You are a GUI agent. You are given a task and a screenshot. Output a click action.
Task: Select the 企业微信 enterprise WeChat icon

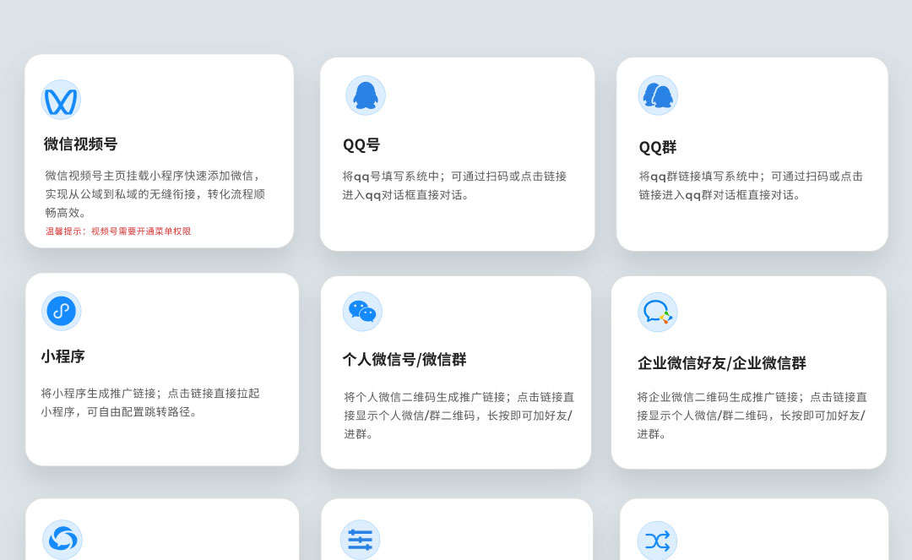[658, 313]
